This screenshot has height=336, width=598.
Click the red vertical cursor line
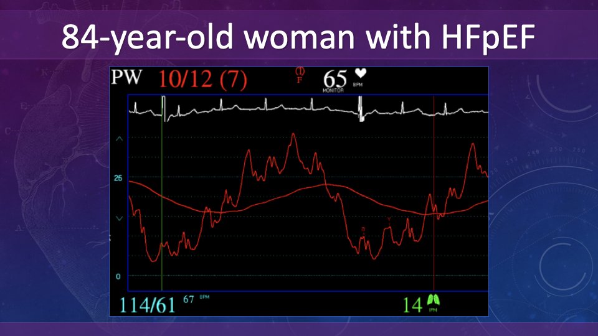tap(434, 194)
